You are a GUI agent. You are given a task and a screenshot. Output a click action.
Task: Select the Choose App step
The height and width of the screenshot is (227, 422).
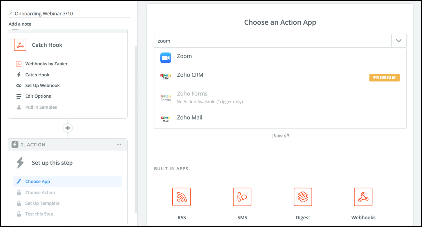click(x=68, y=182)
